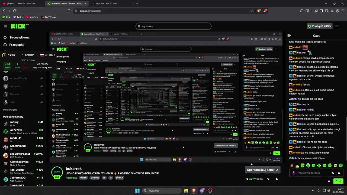Click the profile avatar beside Zdobądź KICKs

coord(337,26)
